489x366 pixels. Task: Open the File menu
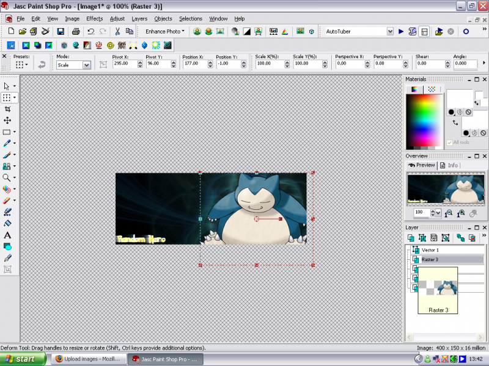[x=21, y=19]
